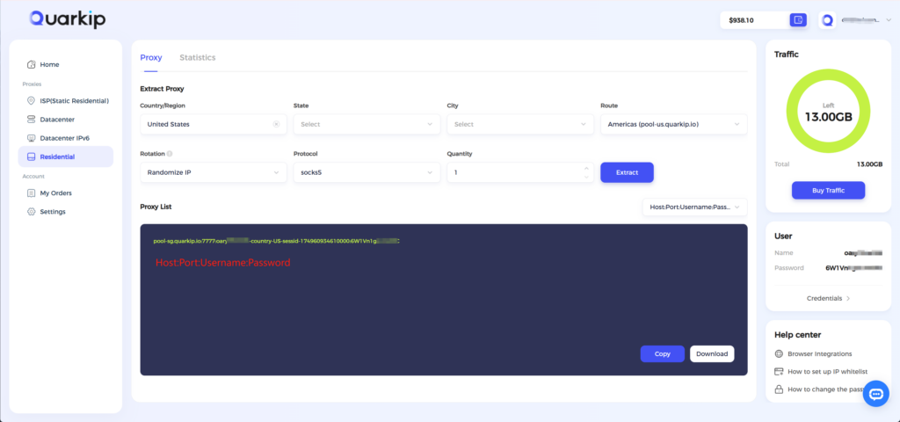The image size is (900, 422).
Task: Click the Settings gear icon
Action: (31, 211)
